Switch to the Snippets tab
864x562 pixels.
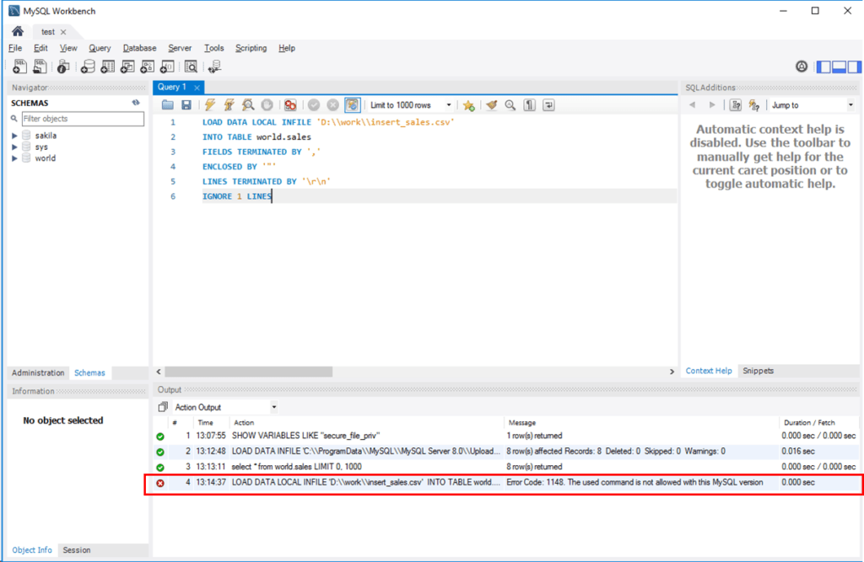758,371
